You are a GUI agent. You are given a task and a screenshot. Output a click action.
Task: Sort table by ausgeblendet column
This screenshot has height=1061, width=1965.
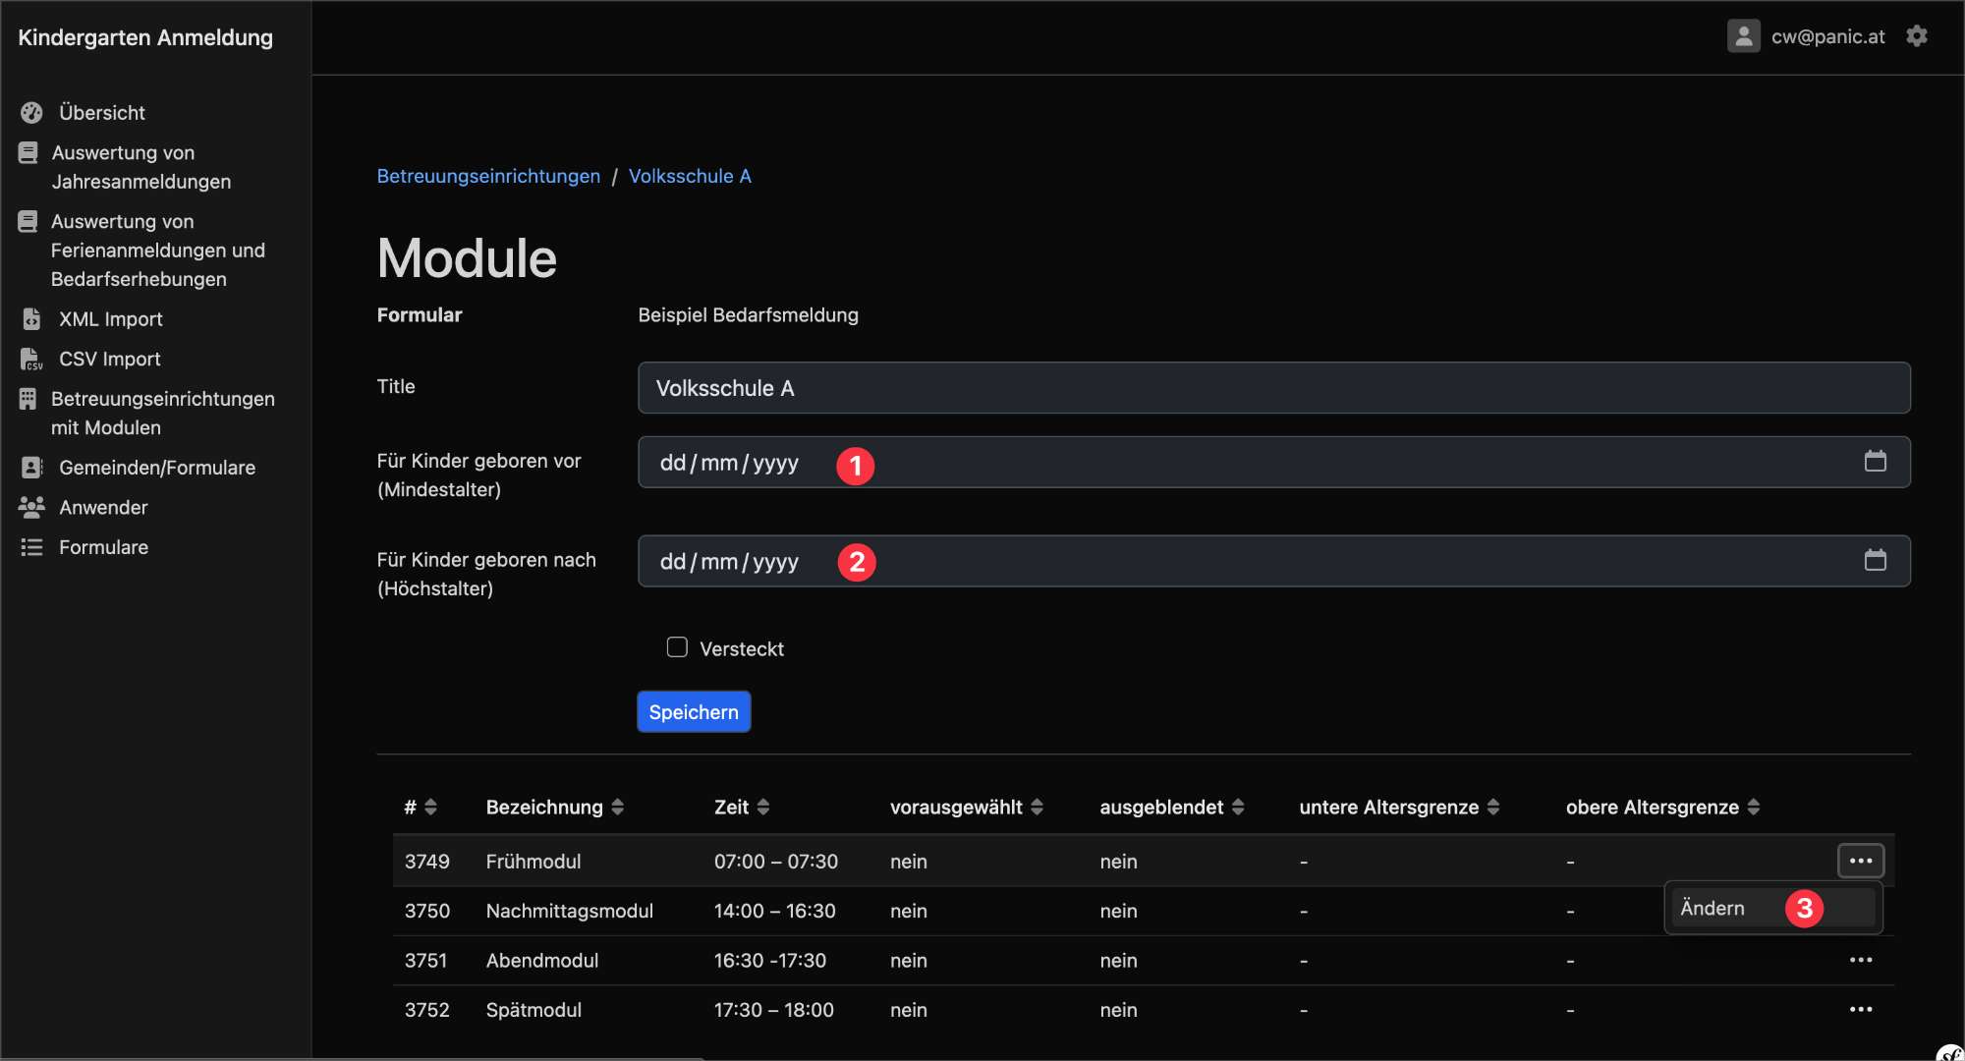click(x=1172, y=808)
